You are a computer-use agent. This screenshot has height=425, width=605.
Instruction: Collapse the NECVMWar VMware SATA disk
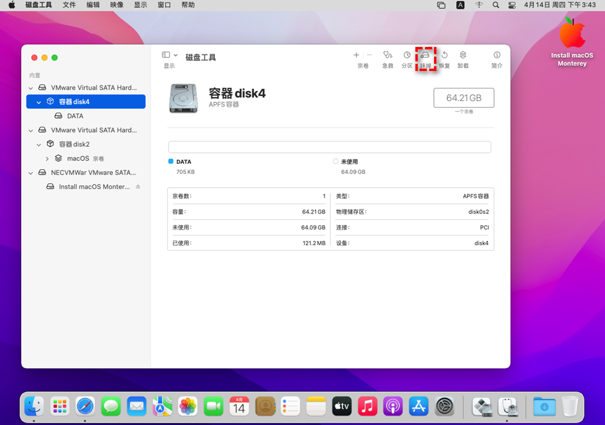tap(31, 173)
